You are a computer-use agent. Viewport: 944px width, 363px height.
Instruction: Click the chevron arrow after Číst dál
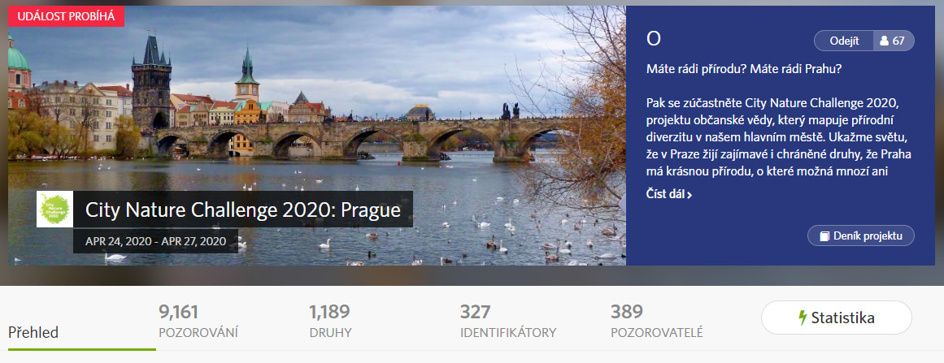[690, 195]
